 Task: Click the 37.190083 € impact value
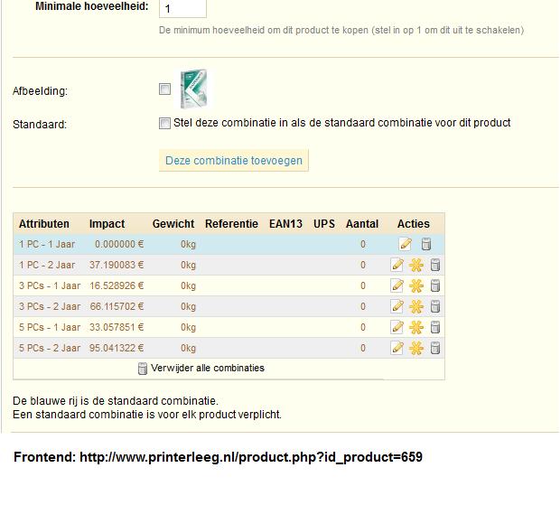(117, 265)
